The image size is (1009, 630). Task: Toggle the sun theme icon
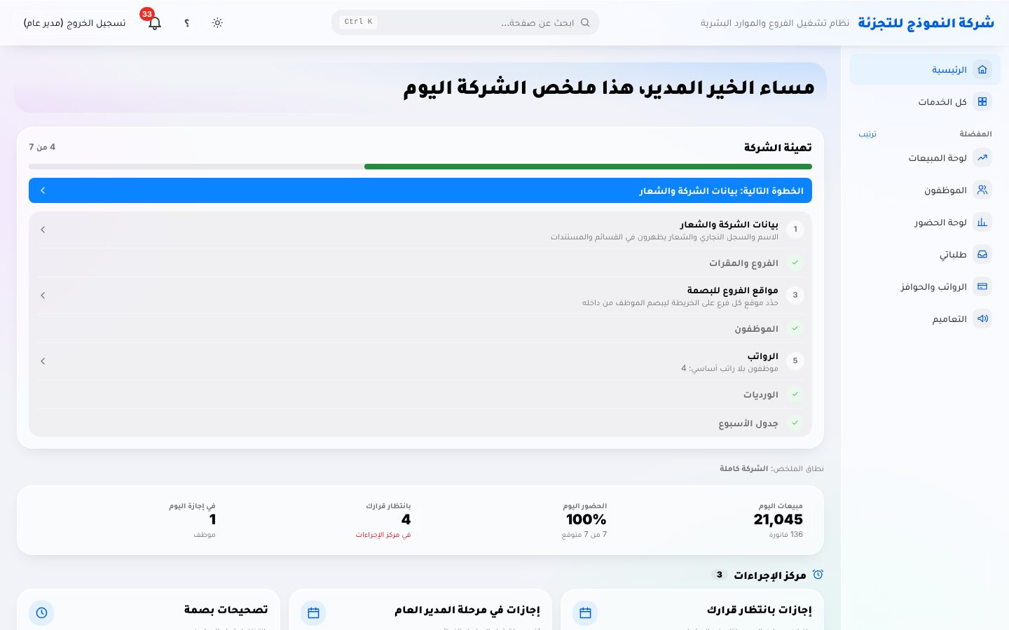tap(217, 22)
